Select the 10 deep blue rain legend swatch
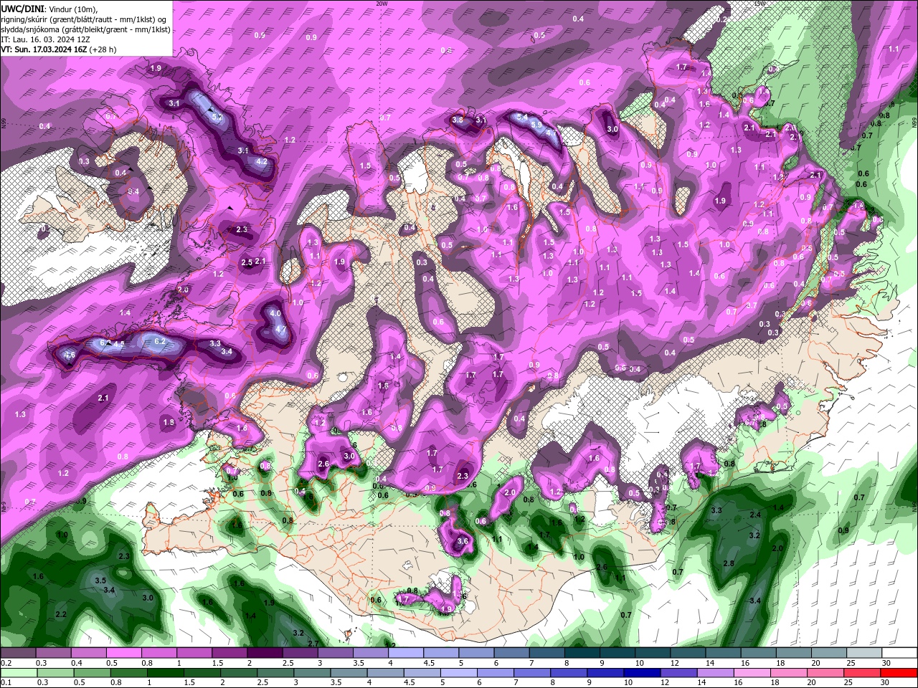 point(642,673)
